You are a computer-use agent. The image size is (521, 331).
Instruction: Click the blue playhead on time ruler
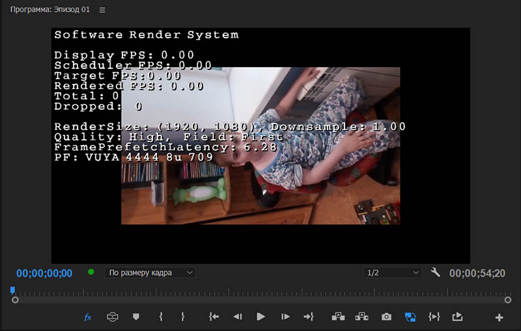click(12, 291)
